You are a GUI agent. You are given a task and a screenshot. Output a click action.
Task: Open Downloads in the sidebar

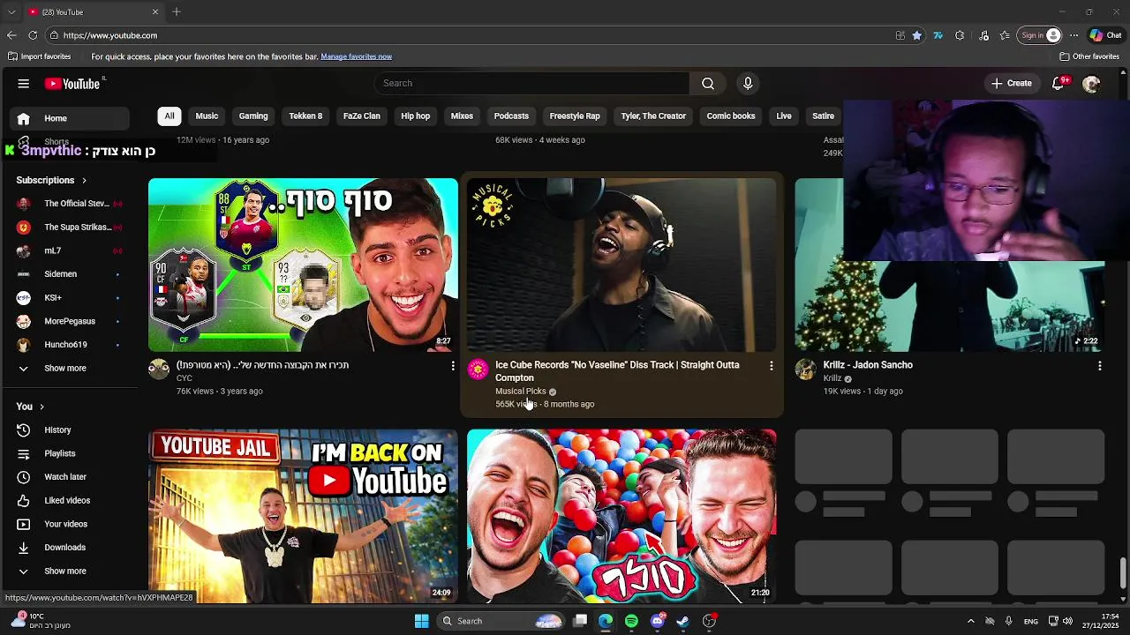(x=70, y=548)
